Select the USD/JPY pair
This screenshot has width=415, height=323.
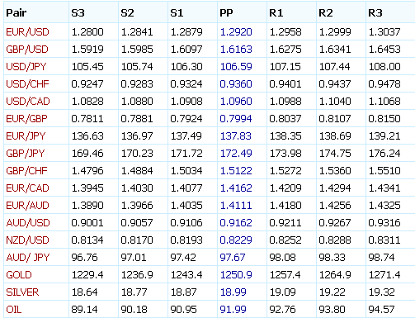[x=26, y=67]
